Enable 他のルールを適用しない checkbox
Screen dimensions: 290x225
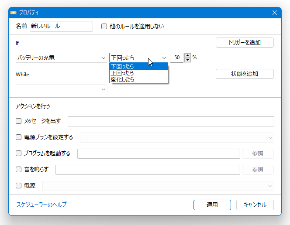(104, 27)
